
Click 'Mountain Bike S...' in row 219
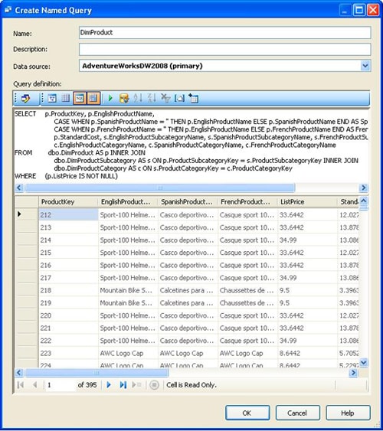coord(128,303)
